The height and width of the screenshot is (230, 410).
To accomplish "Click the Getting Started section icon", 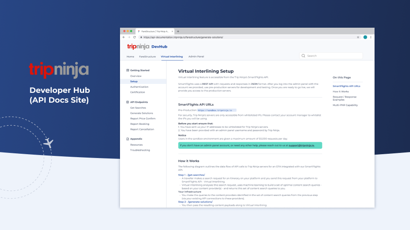I will [x=128, y=70].
